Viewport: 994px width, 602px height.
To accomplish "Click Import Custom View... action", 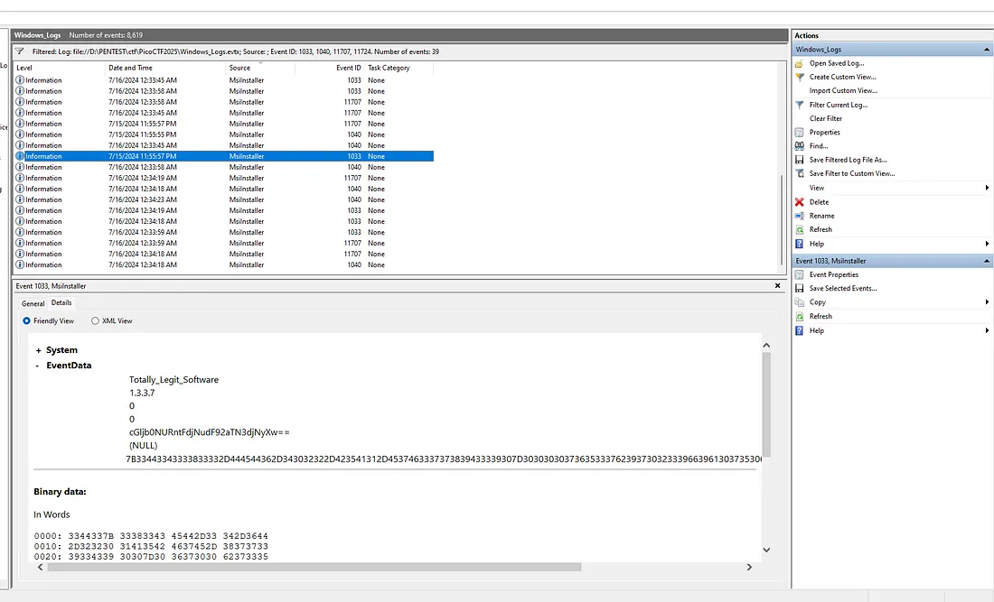I will [843, 90].
